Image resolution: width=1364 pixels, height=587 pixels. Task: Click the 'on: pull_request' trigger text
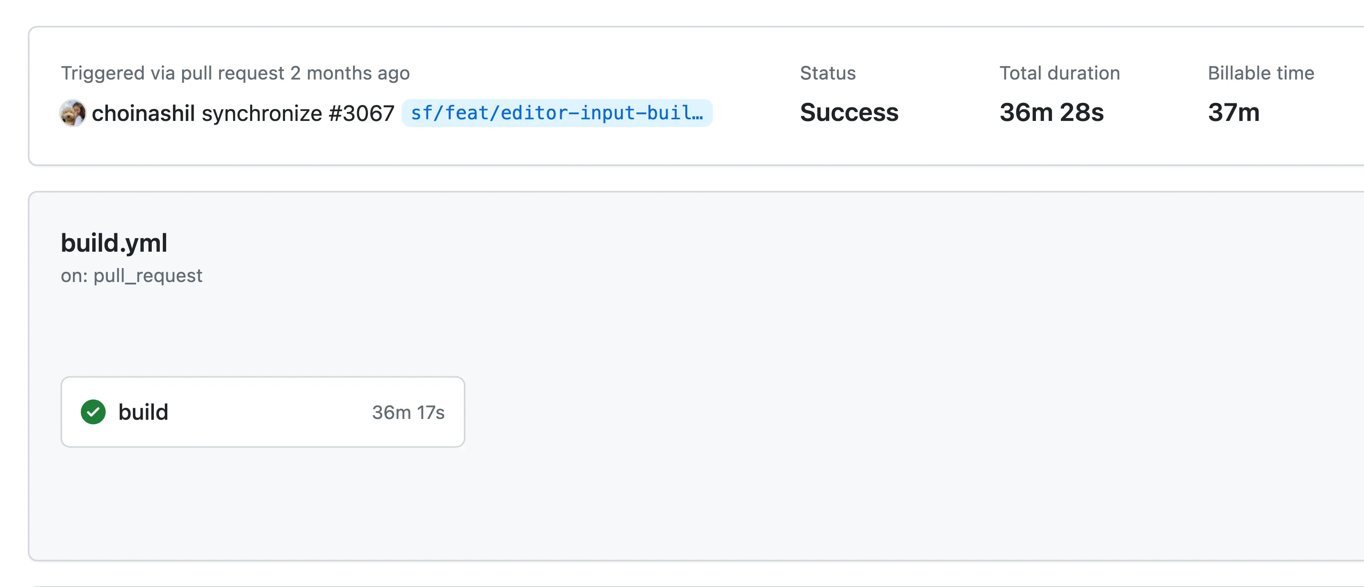pos(131,276)
